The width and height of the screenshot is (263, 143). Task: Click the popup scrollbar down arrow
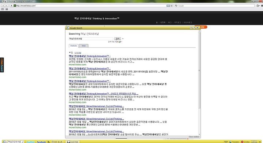pyautogui.click(x=199, y=134)
